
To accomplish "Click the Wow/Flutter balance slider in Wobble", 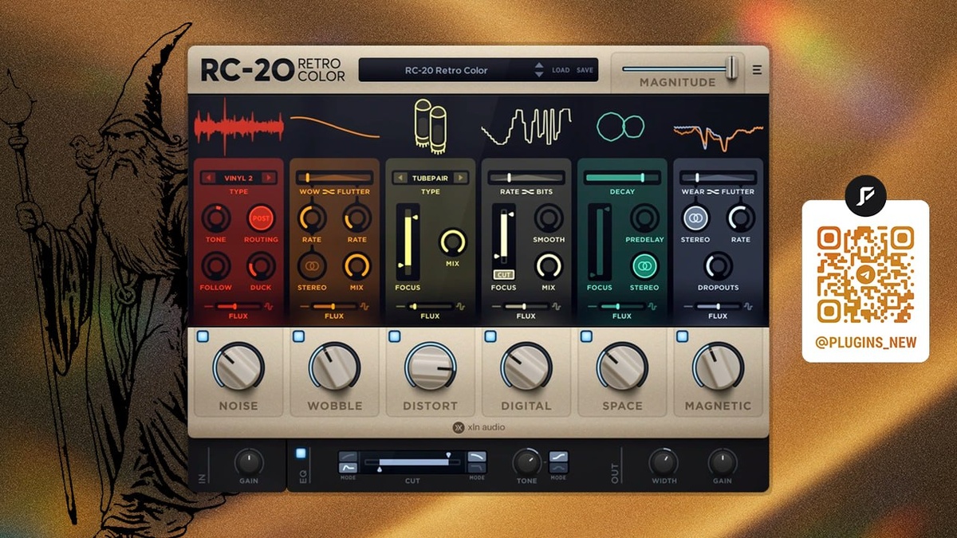I will point(334,177).
